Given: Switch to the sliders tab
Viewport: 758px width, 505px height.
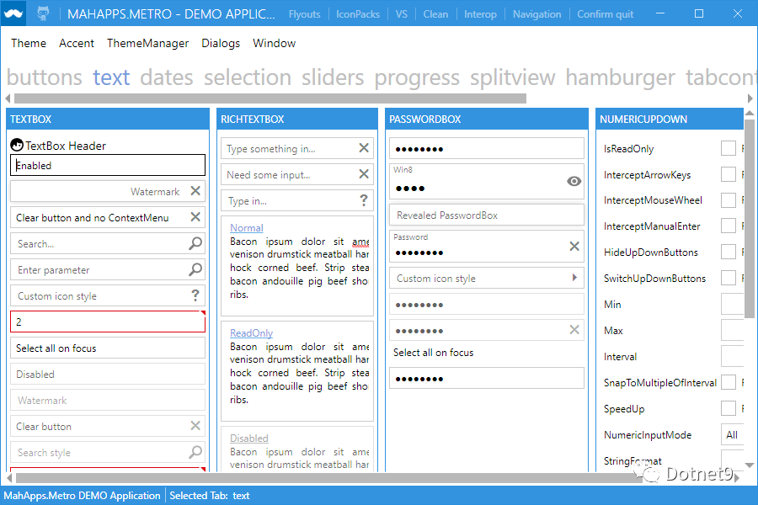Looking at the screenshot, I should tap(333, 77).
